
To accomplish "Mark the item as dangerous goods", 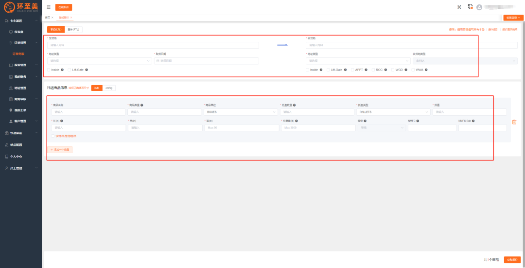I will pos(53,136).
